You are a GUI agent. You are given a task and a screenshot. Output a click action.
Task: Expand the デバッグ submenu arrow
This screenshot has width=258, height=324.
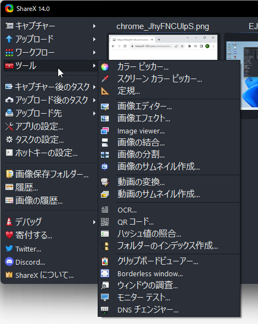pos(94,222)
